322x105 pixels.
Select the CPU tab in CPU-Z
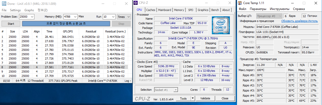coord(139,10)
